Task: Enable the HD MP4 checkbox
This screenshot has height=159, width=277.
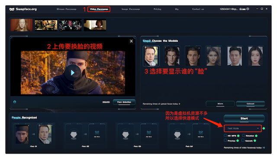Action: 225,135
